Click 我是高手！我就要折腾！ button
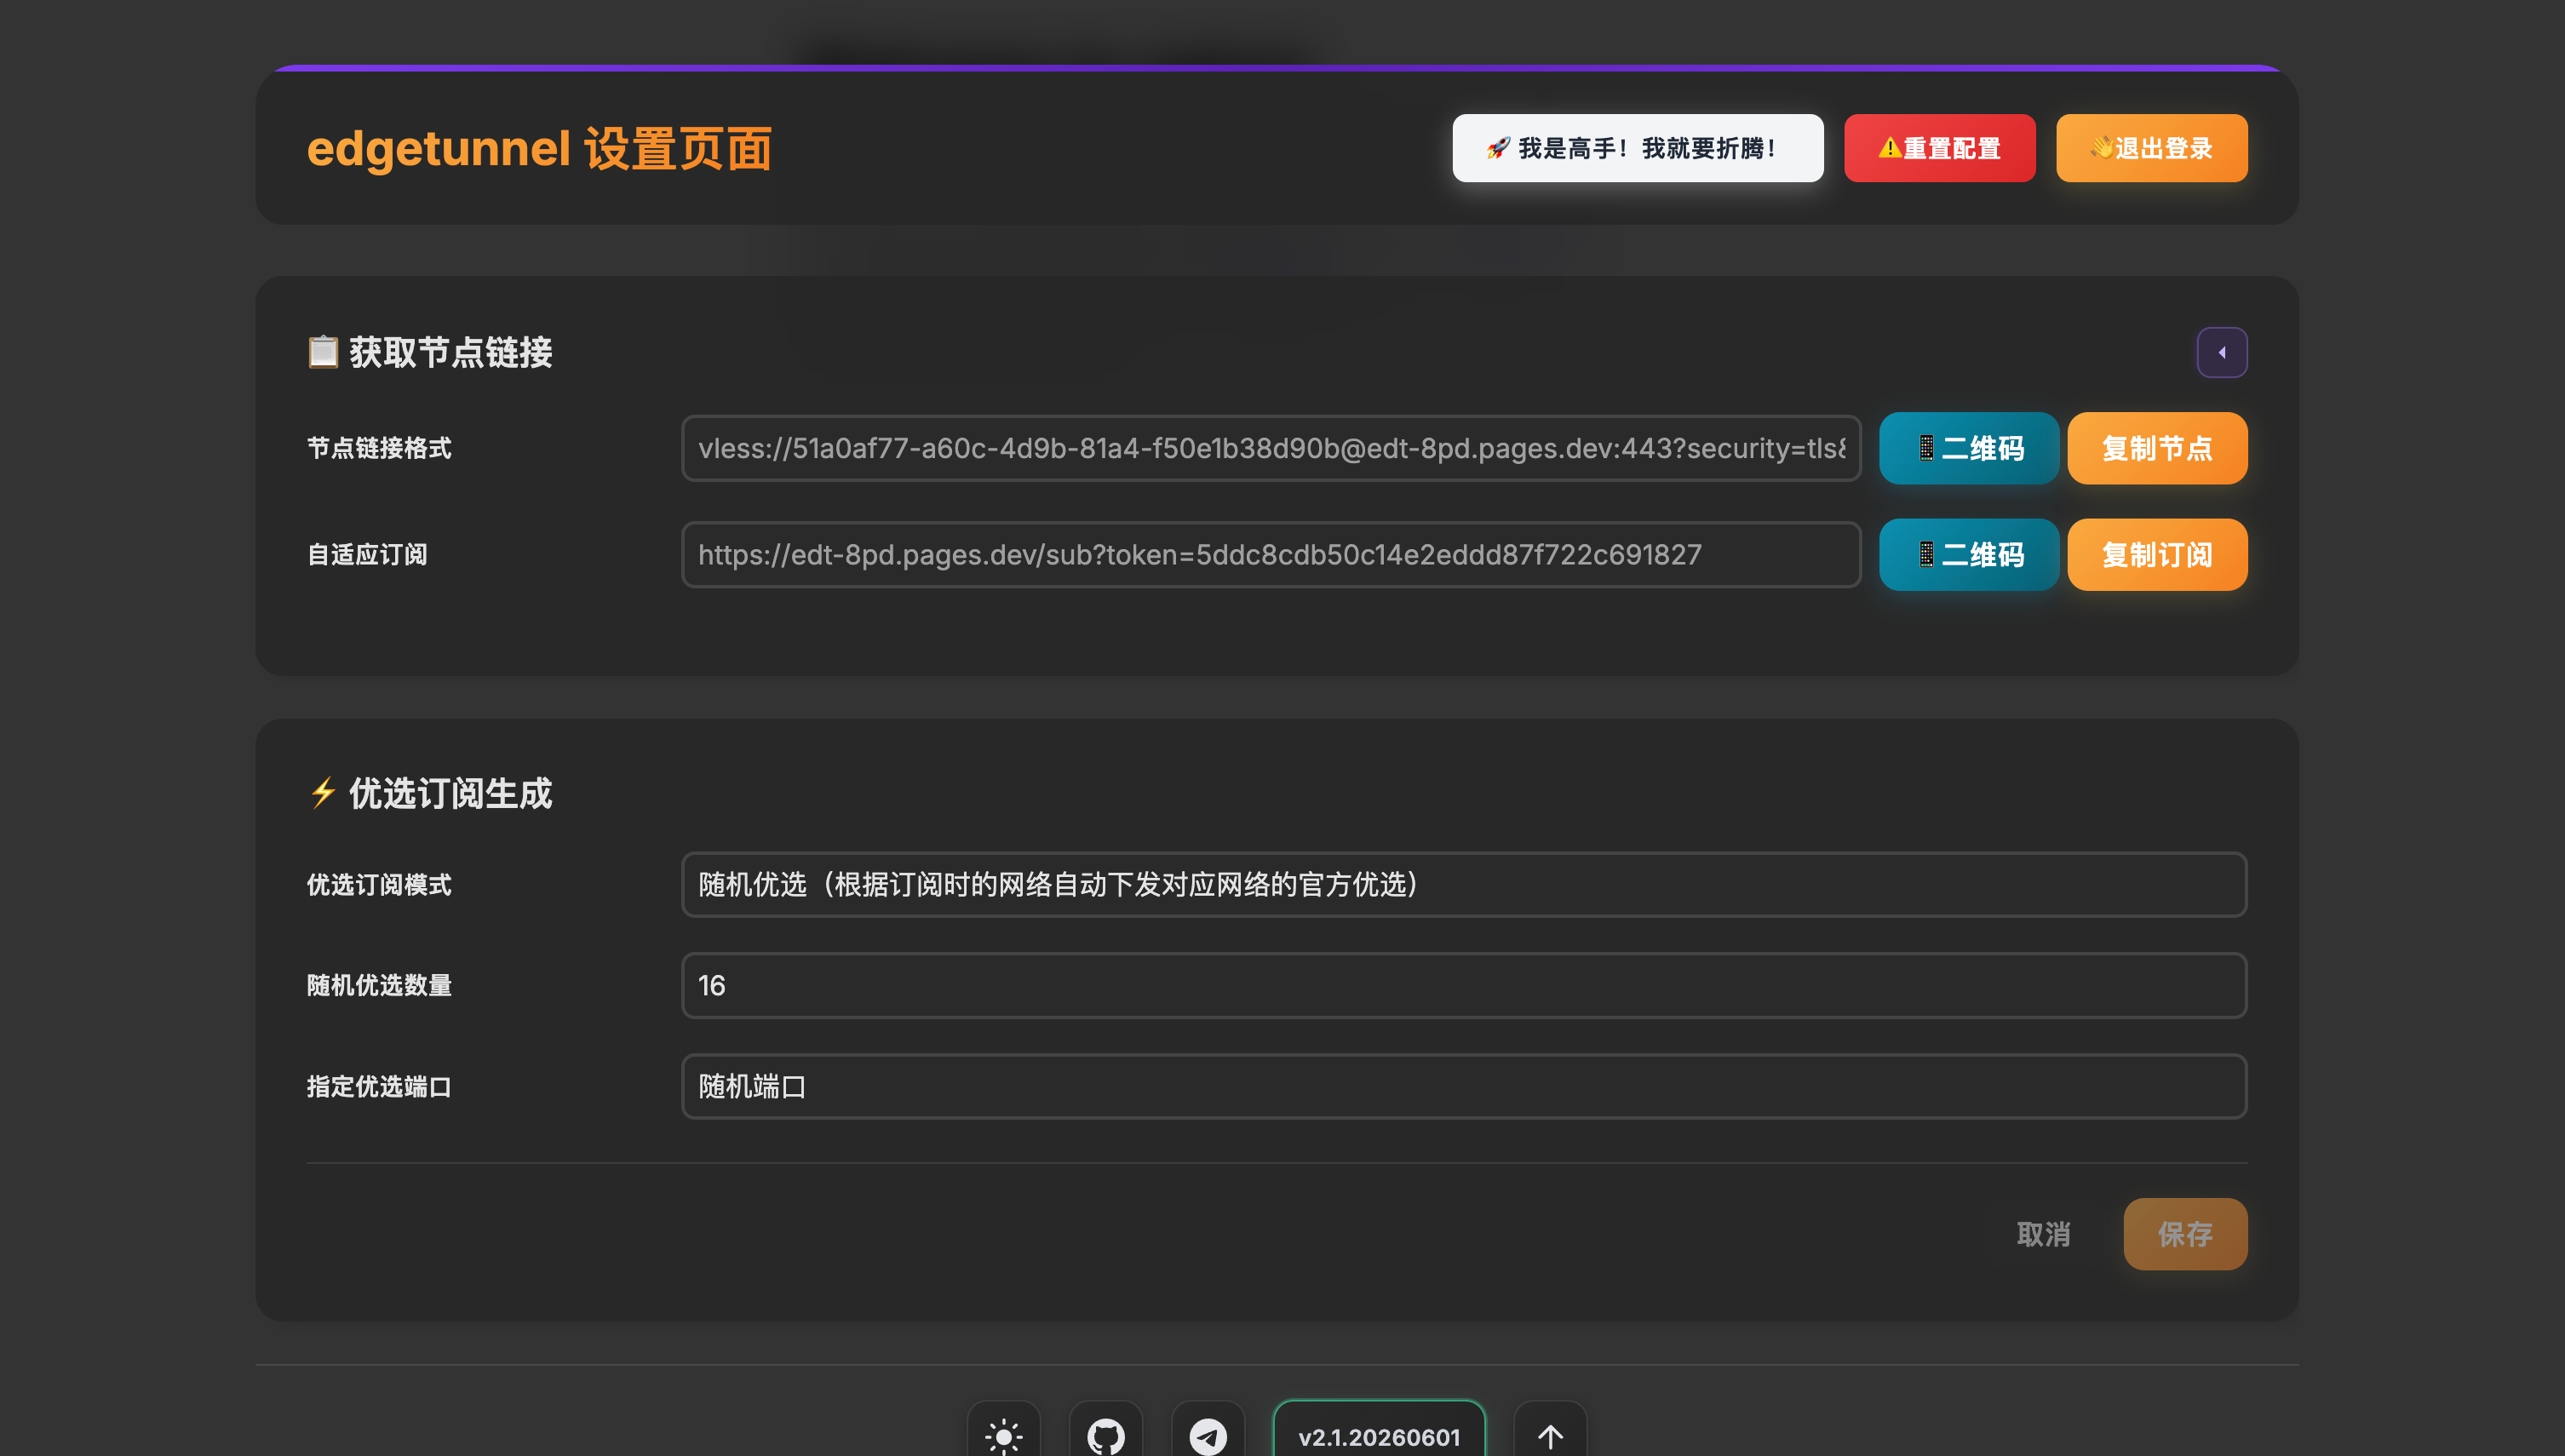The height and width of the screenshot is (1456, 2565). click(x=1637, y=148)
